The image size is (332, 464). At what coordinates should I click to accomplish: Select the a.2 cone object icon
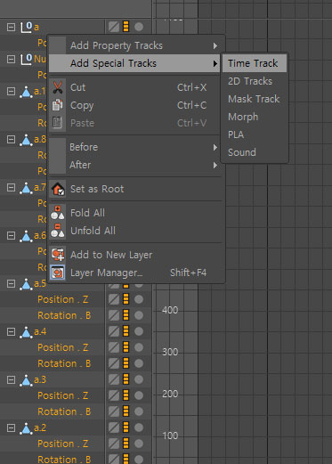pyautogui.click(x=26, y=428)
